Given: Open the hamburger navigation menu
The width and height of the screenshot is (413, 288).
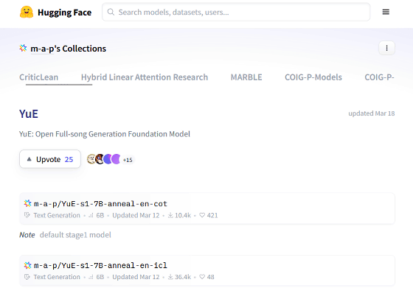Looking at the screenshot, I should pos(386,12).
